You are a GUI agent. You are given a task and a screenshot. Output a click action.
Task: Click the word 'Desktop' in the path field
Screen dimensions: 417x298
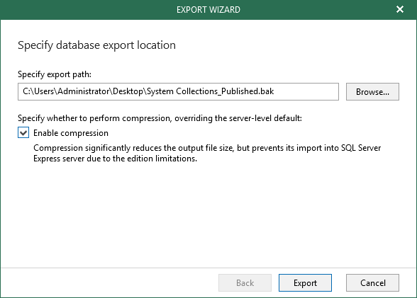tap(128, 91)
